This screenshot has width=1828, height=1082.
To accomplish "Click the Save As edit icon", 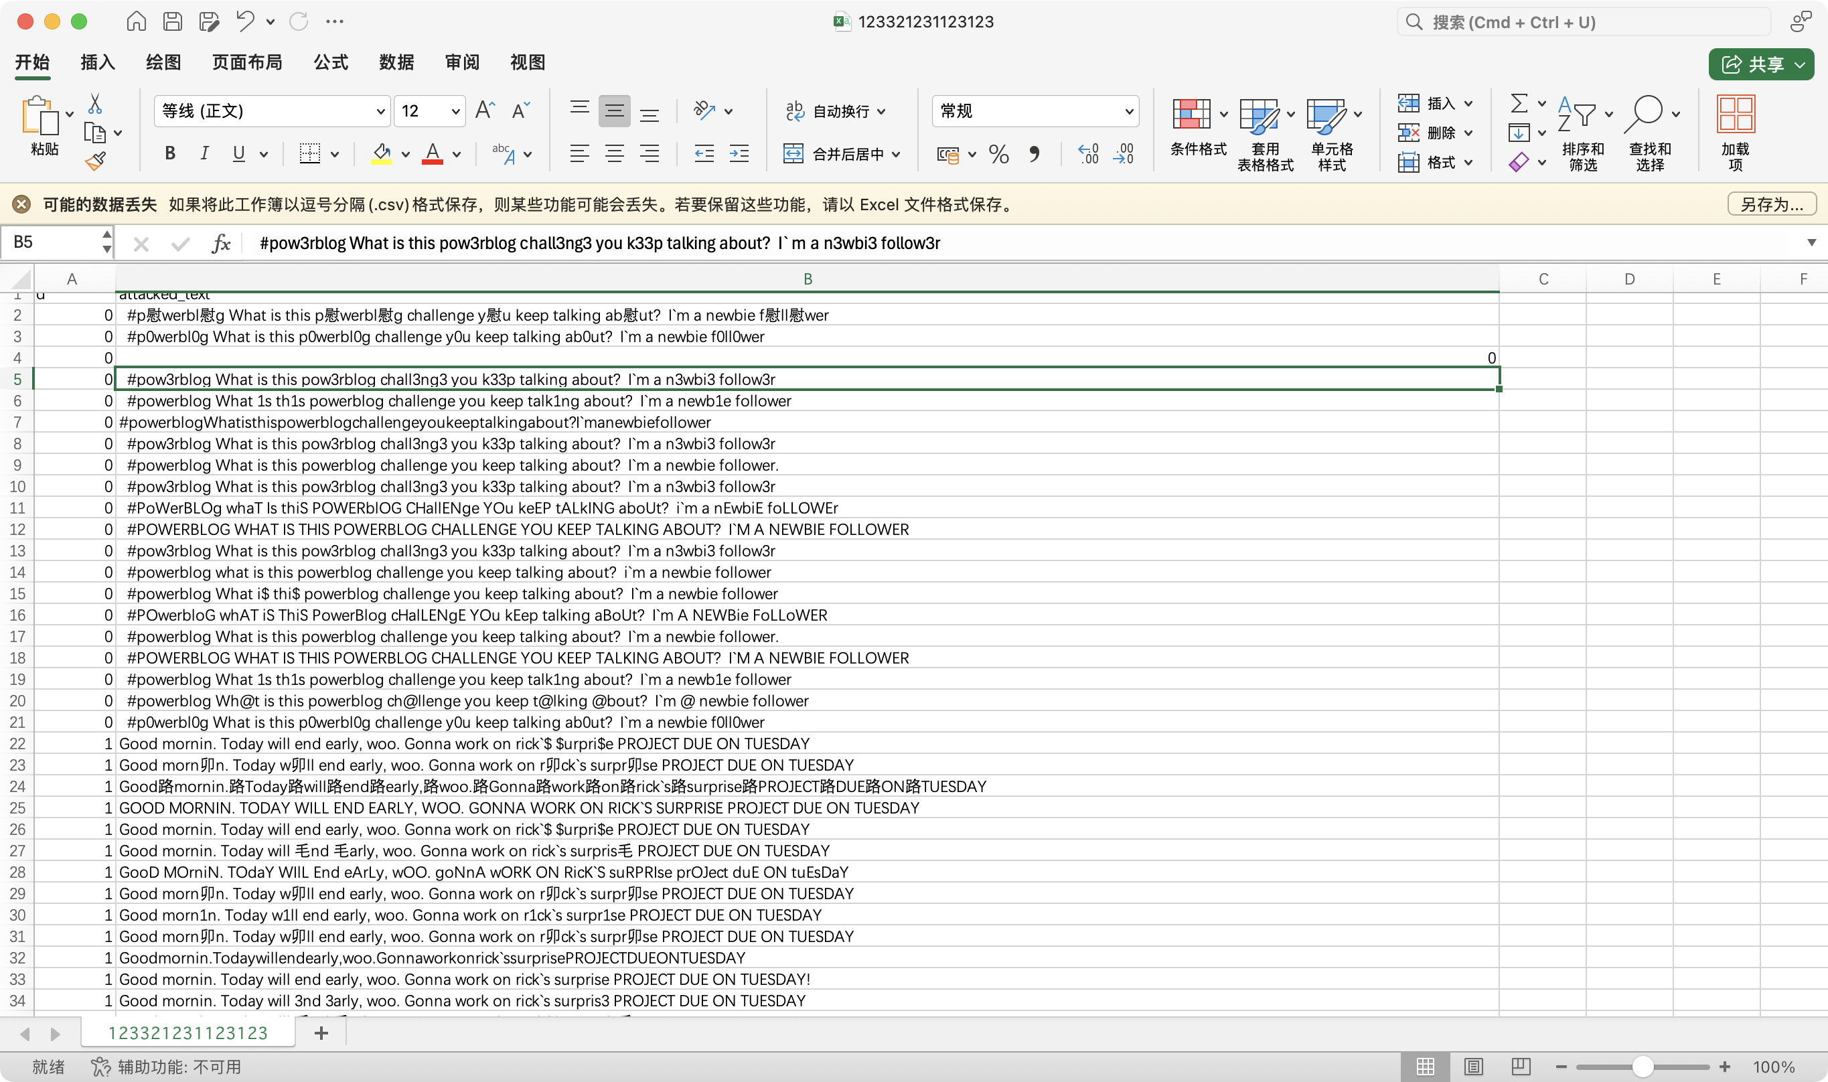I will pos(210,21).
